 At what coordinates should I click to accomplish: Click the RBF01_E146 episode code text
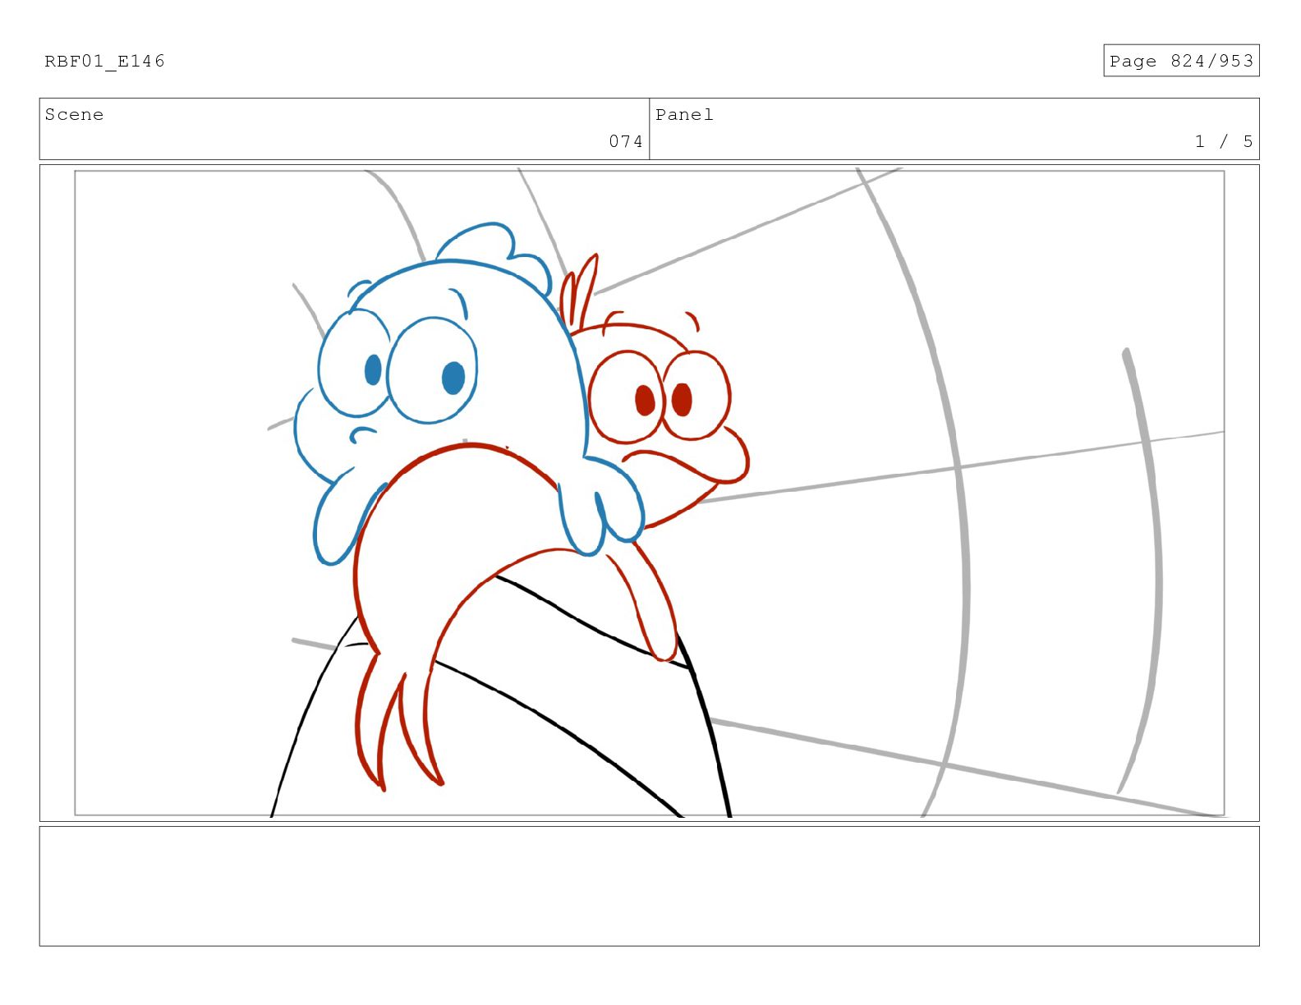(x=104, y=61)
